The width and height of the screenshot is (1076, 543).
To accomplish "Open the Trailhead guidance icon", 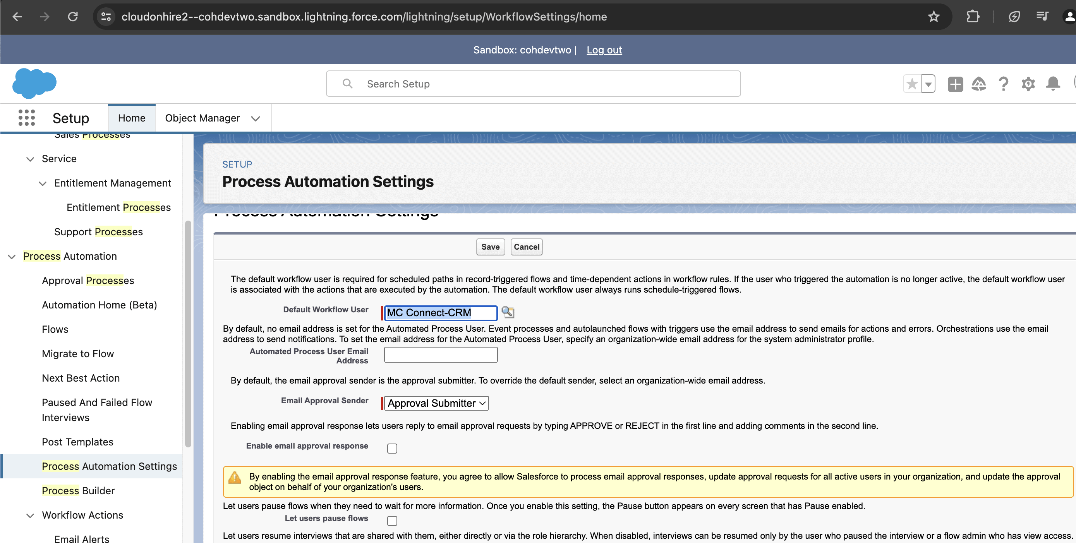I will tap(979, 84).
